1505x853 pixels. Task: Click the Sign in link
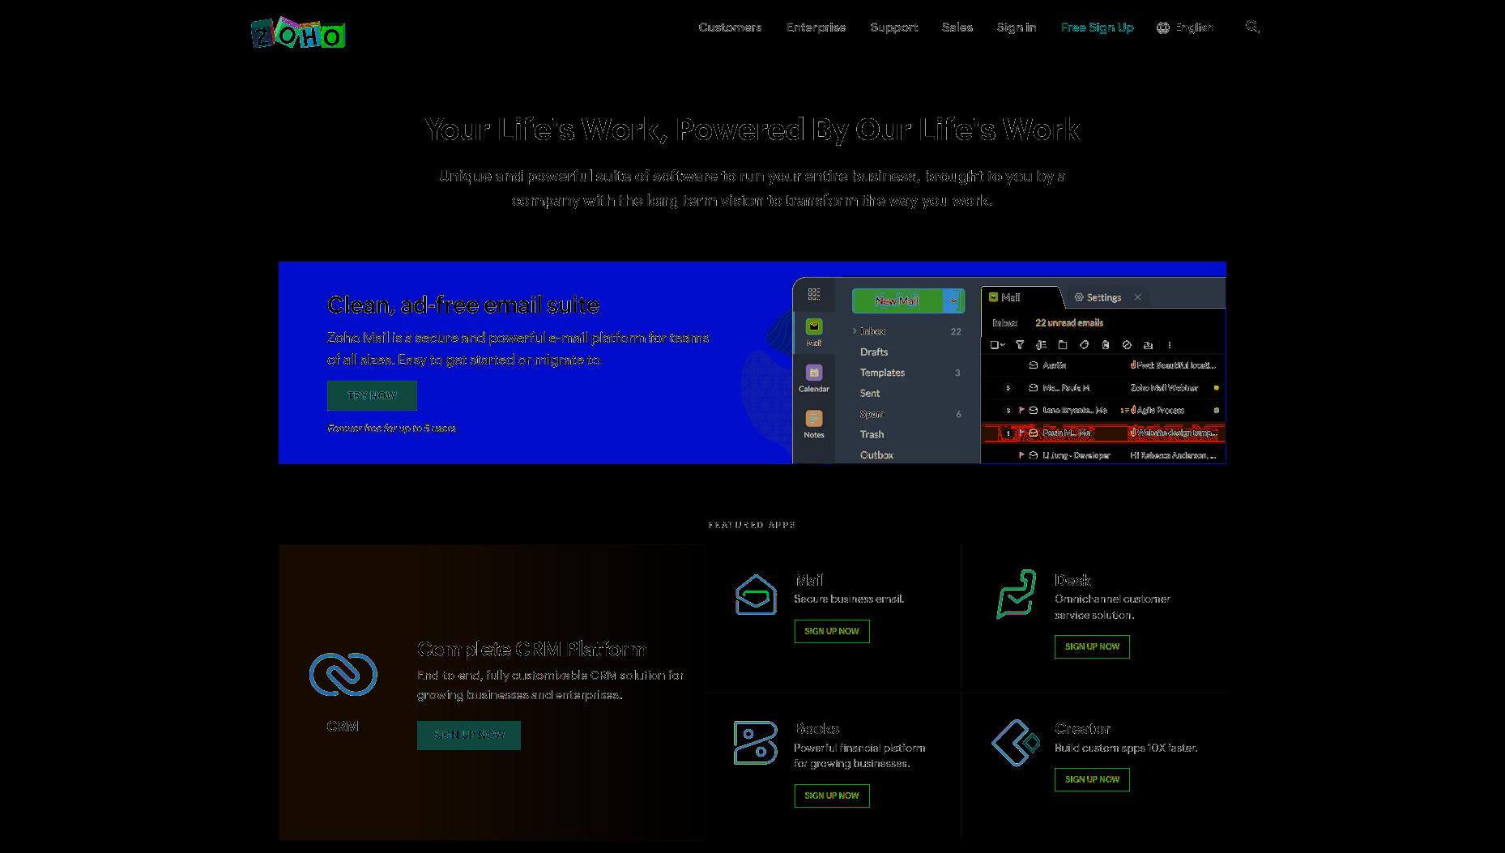pyautogui.click(x=1016, y=28)
